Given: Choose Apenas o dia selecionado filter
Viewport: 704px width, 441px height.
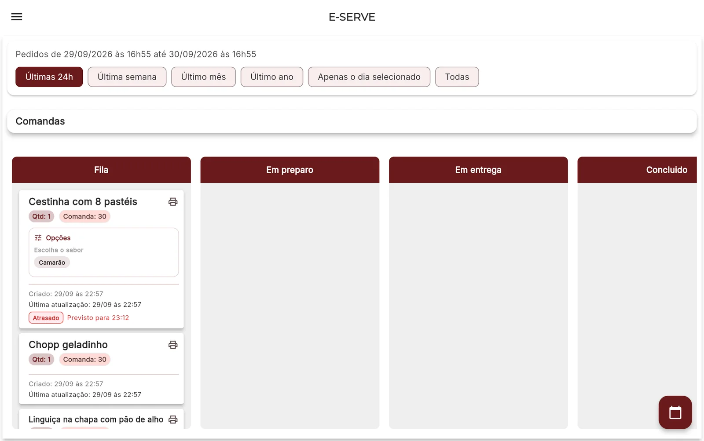Looking at the screenshot, I should pos(369,77).
